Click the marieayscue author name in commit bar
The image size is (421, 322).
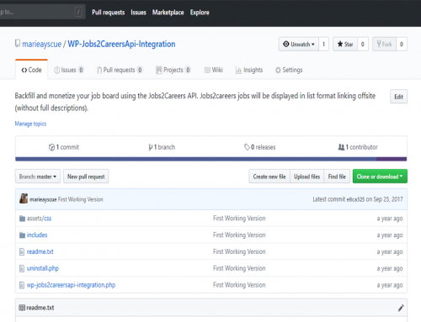click(x=43, y=199)
